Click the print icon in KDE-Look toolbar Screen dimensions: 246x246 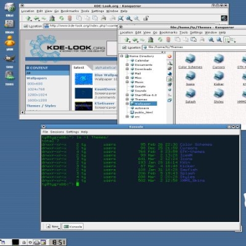103,18
